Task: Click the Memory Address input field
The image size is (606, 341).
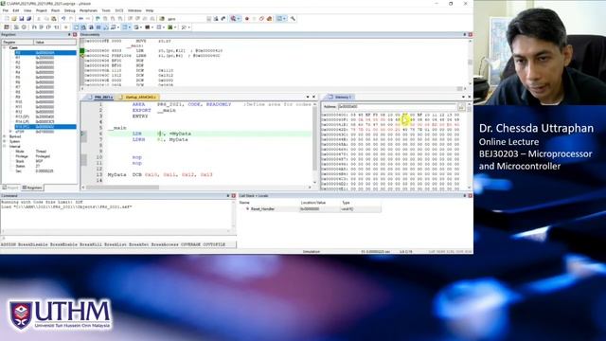Action: coord(398,106)
